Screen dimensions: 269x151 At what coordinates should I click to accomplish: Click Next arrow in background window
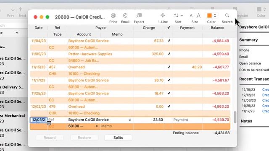pos(21,9)
